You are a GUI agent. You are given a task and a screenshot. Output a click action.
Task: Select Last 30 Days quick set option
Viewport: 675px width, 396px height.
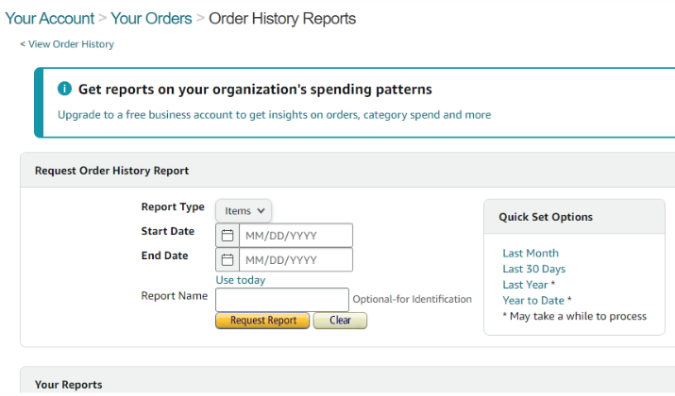tap(533, 269)
